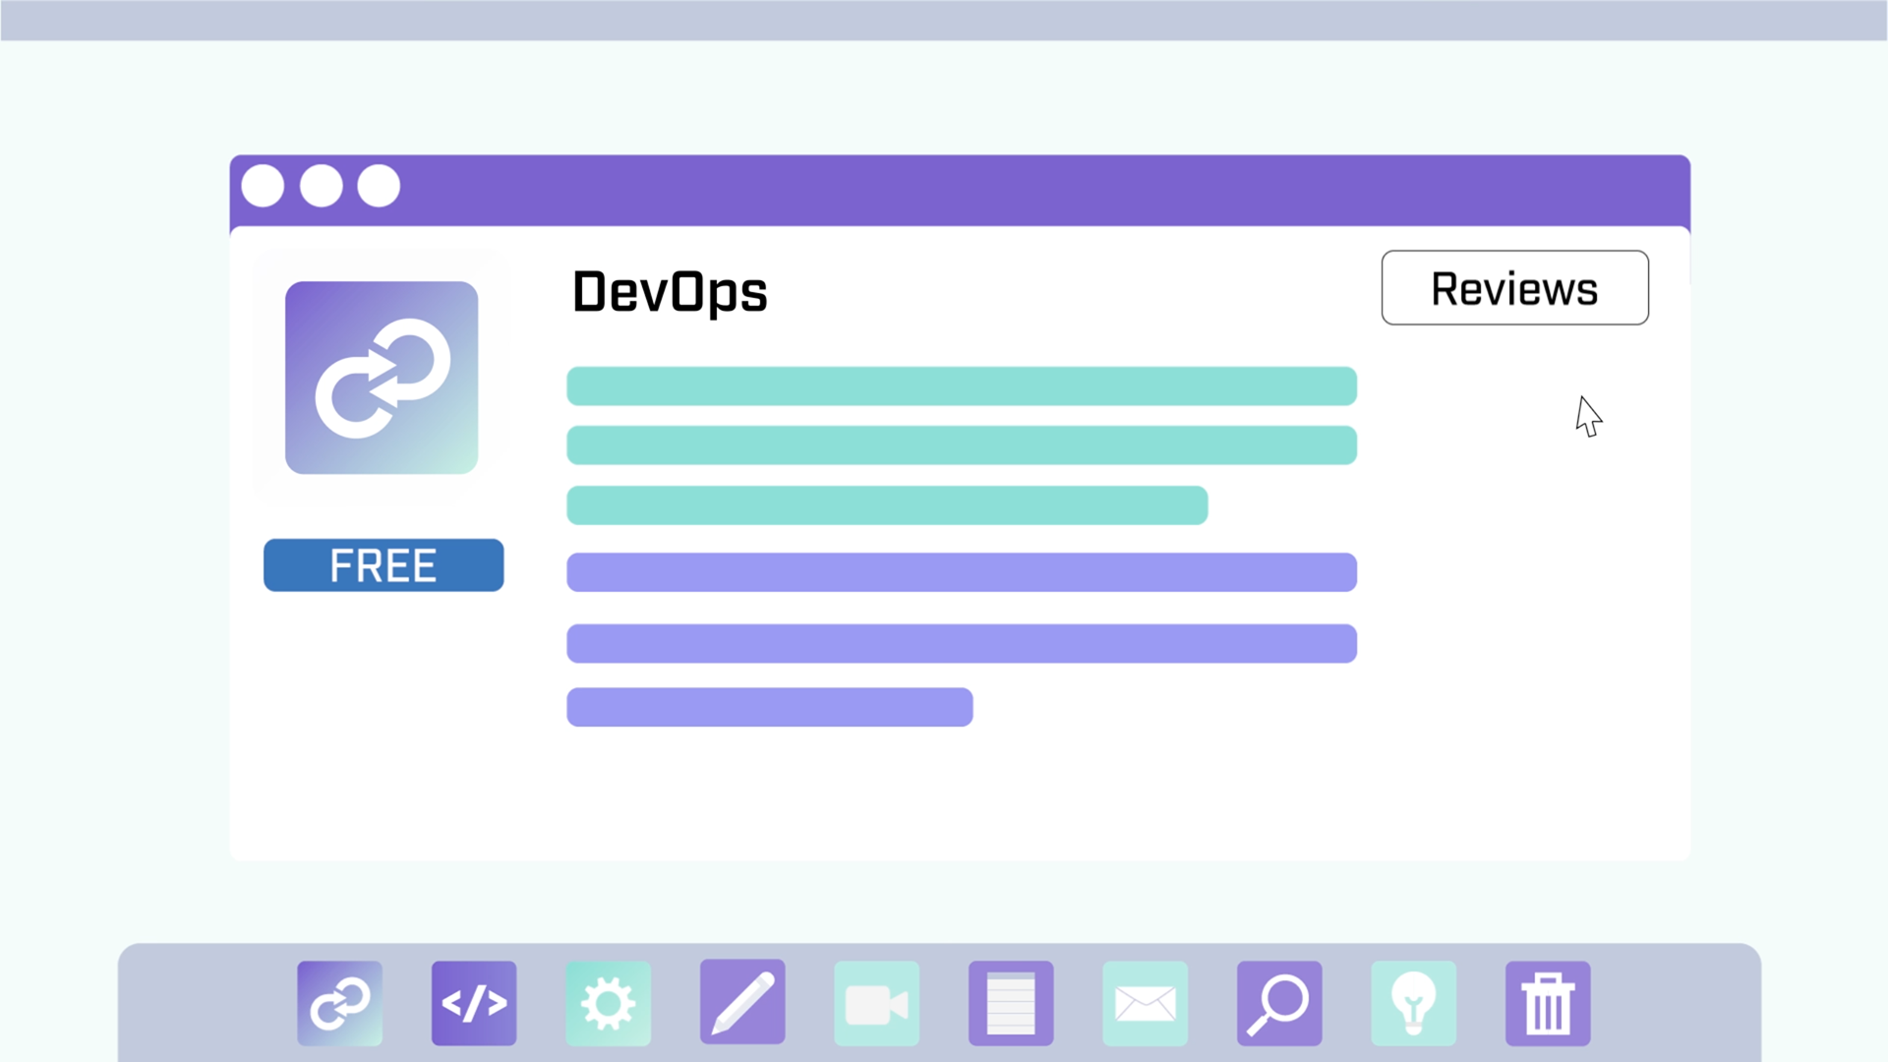Select the pencil edit dock icon
This screenshot has width=1888, height=1062.
pyautogui.click(x=742, y=1002)
